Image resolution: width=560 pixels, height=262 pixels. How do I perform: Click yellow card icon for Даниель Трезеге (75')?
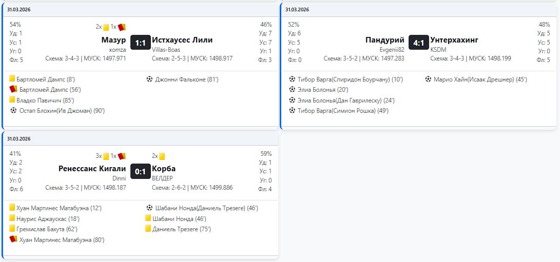click(x=148, y=229)
